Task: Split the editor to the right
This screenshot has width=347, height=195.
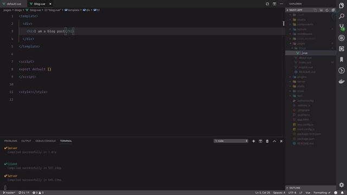Action: pos(274,4)
